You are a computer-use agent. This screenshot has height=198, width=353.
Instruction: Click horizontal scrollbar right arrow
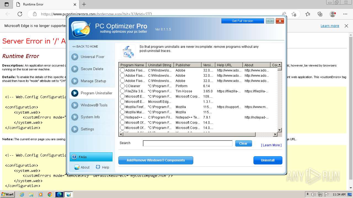tap(275, 134)
